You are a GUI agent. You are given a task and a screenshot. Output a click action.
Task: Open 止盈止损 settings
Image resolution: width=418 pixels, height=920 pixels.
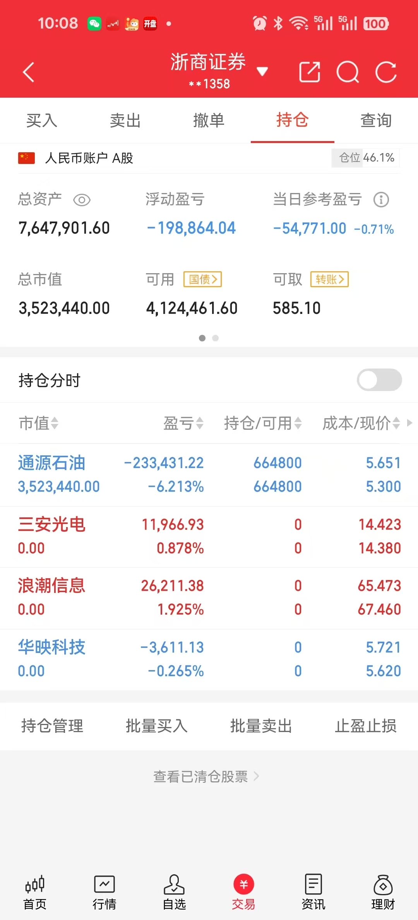click(366, 726)
